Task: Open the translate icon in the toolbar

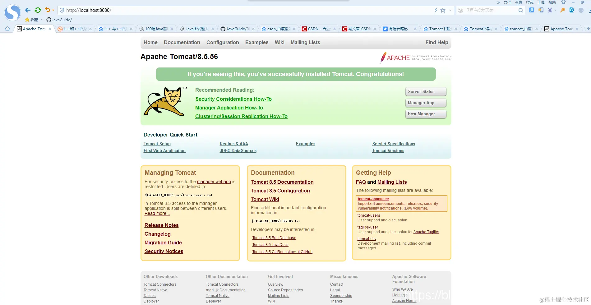Action: (x=532, y=10)
